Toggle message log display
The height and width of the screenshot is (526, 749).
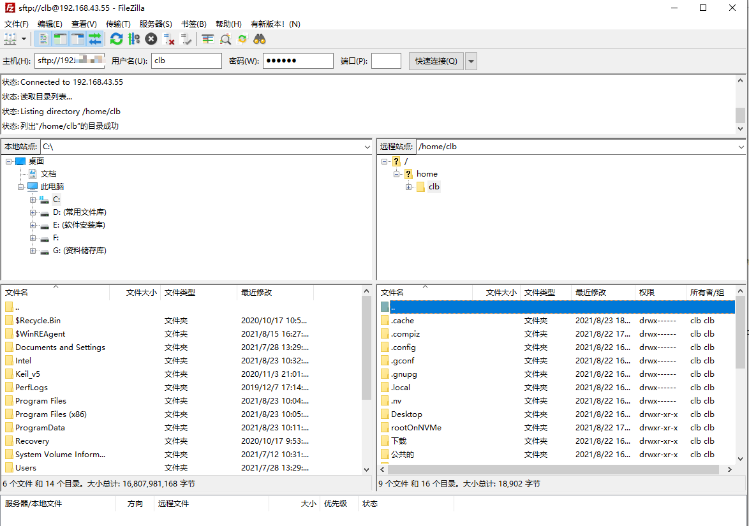point(43,39)
